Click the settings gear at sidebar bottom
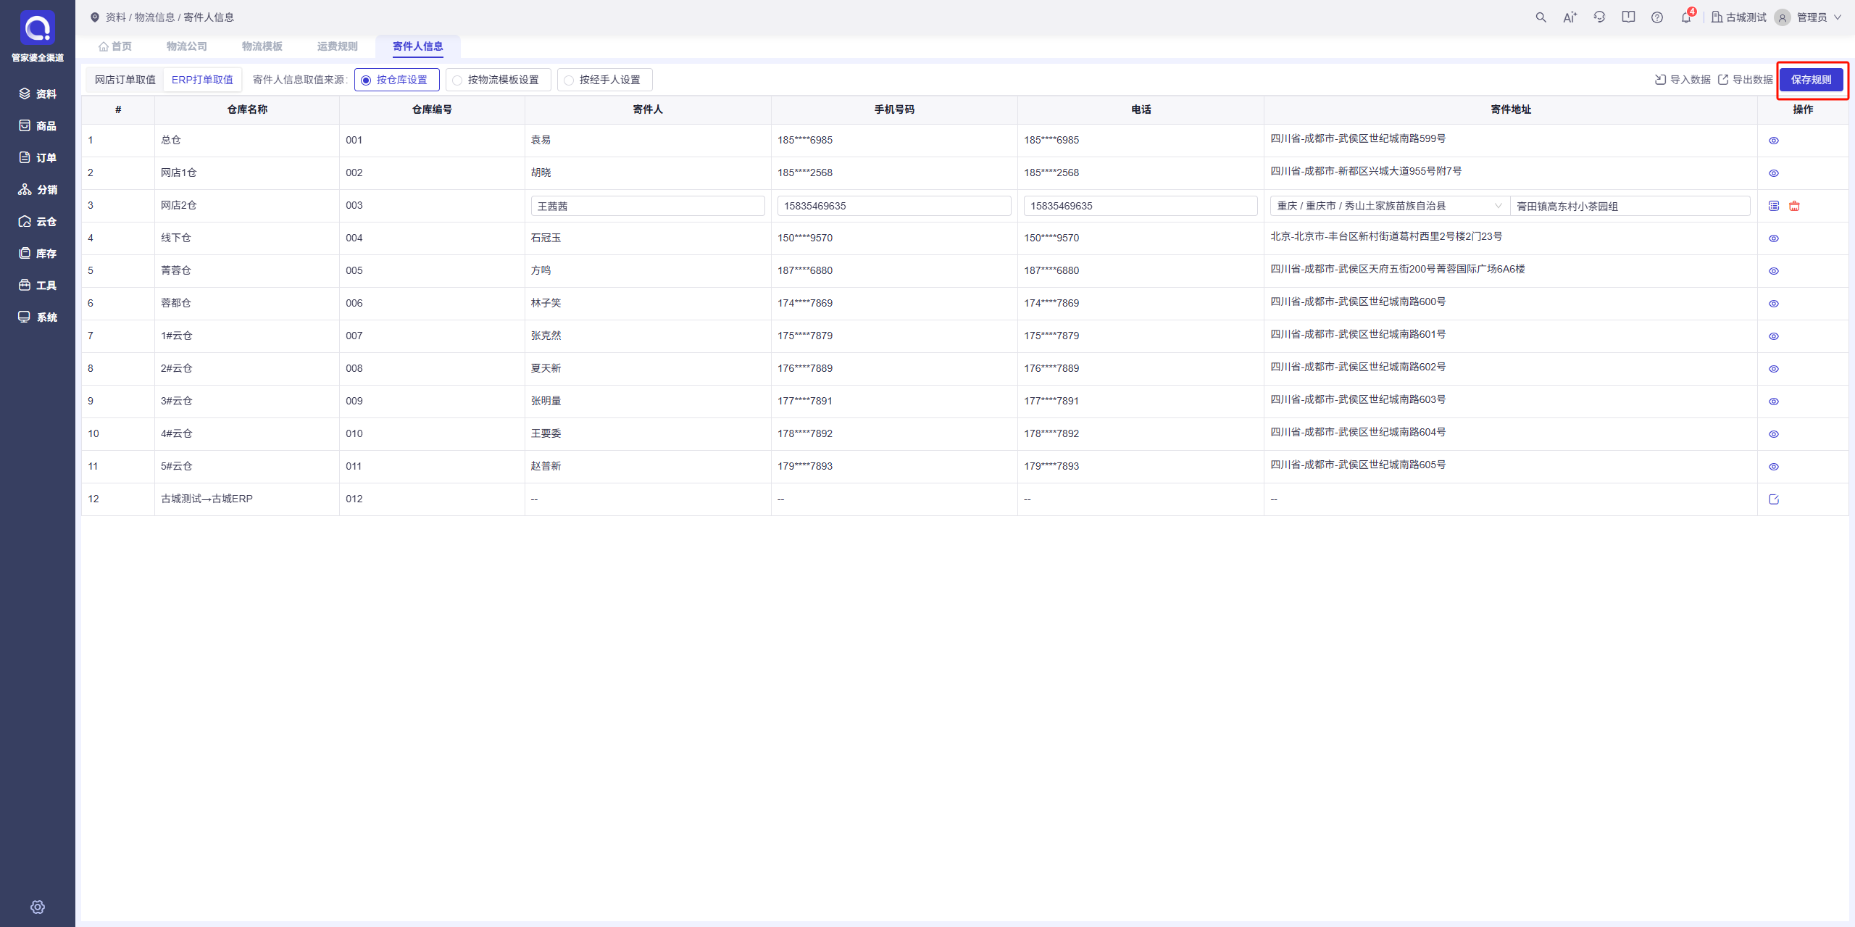This screenshot has height=927, width=1855. 38,907
